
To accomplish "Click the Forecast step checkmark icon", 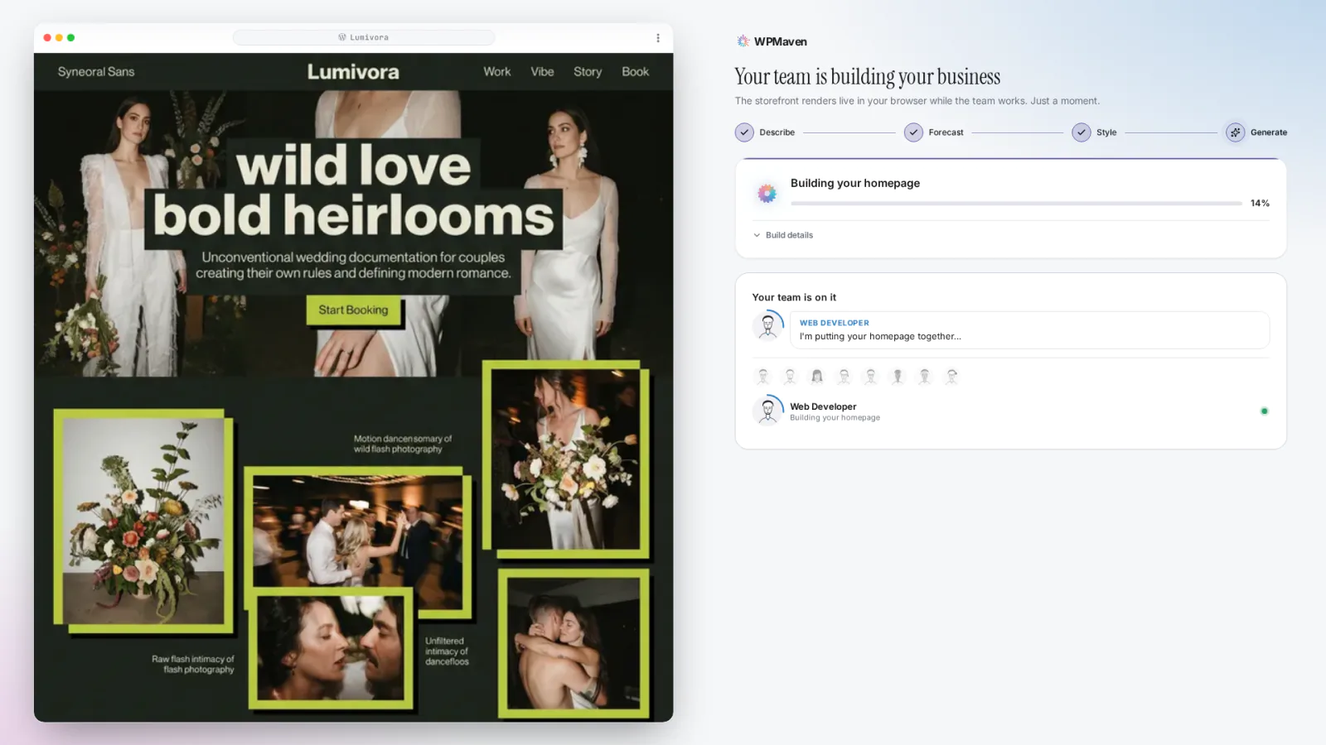I will tap(913, 132).
